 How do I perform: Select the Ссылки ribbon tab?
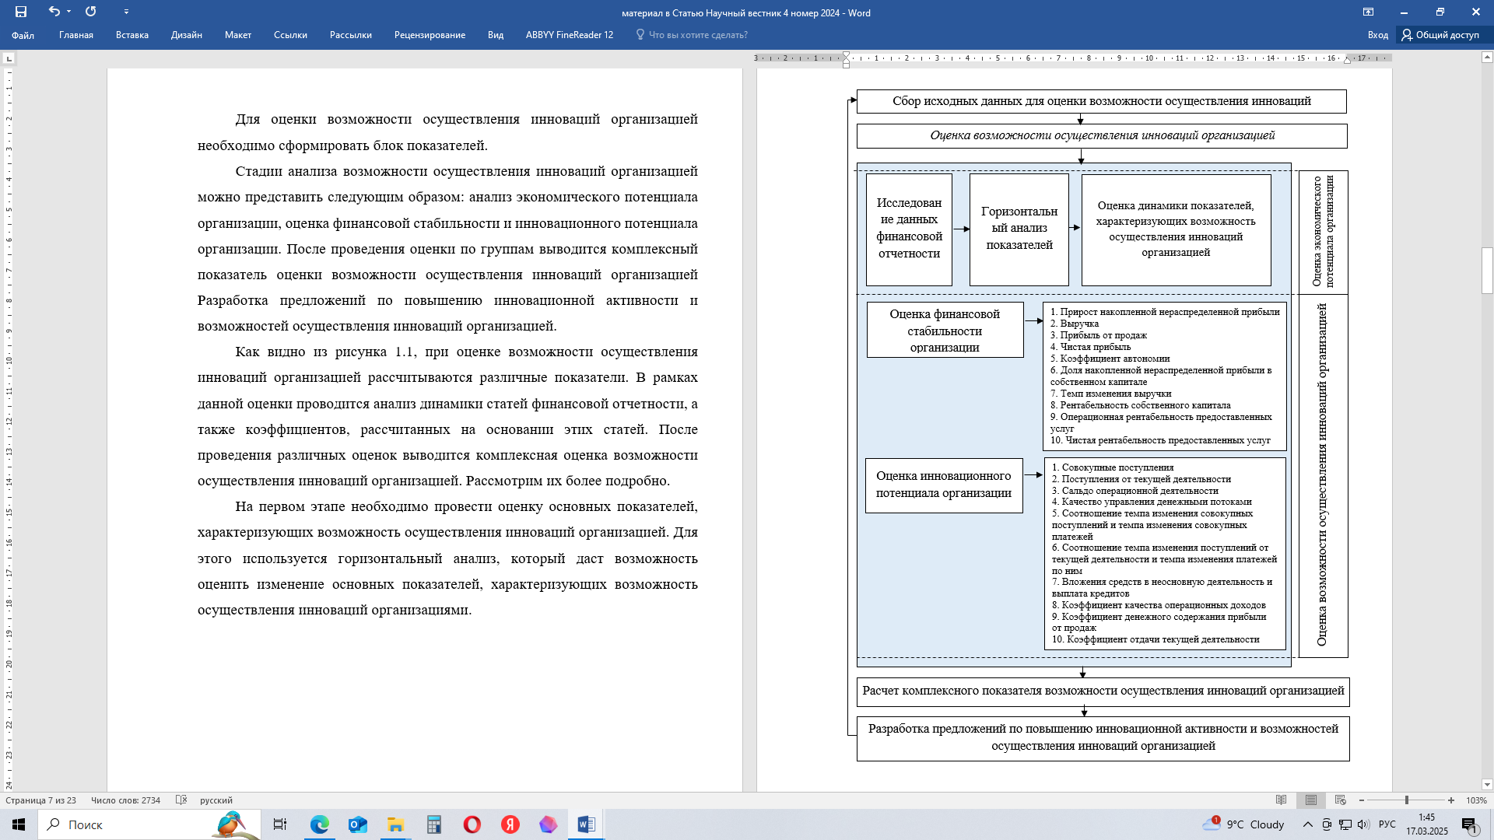(x=290, y=35)
